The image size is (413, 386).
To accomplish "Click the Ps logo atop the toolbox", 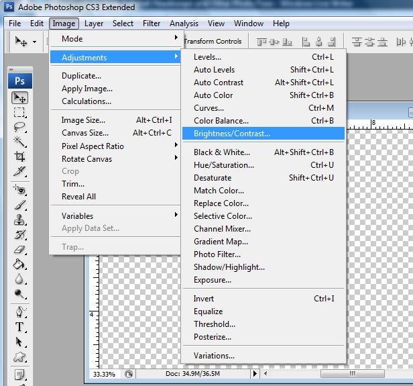I will click(20, 81).
